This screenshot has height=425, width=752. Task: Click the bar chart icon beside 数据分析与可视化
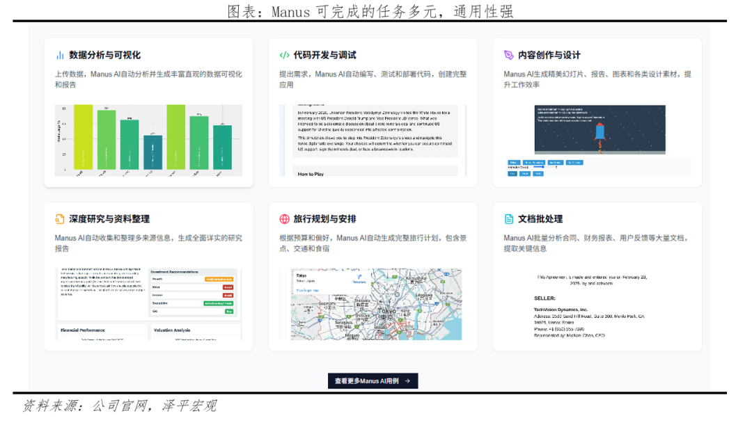[60, 55]
